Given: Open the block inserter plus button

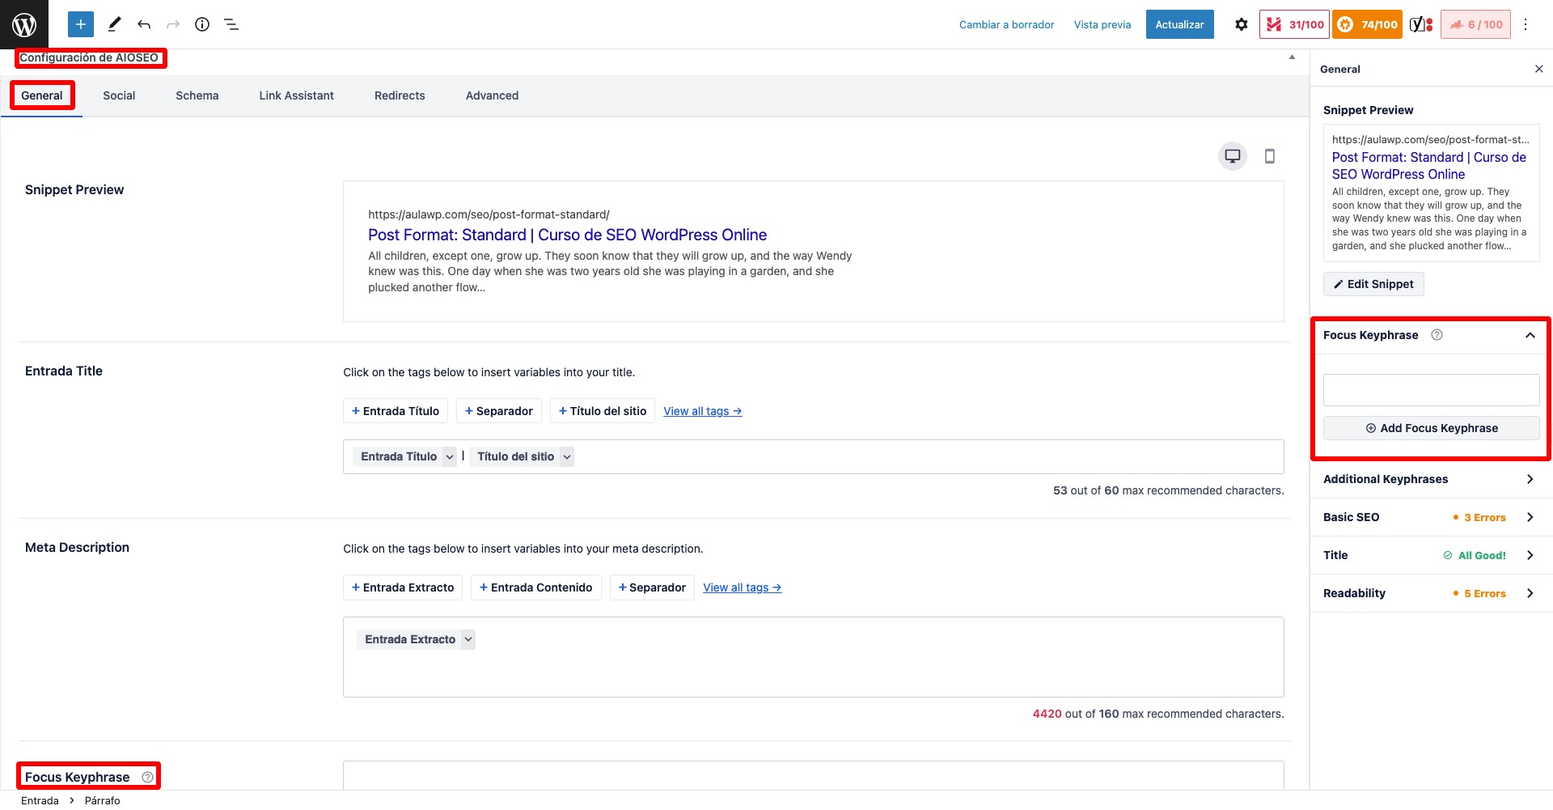Looking at the screenshot, I should click(x=81, y=24).
